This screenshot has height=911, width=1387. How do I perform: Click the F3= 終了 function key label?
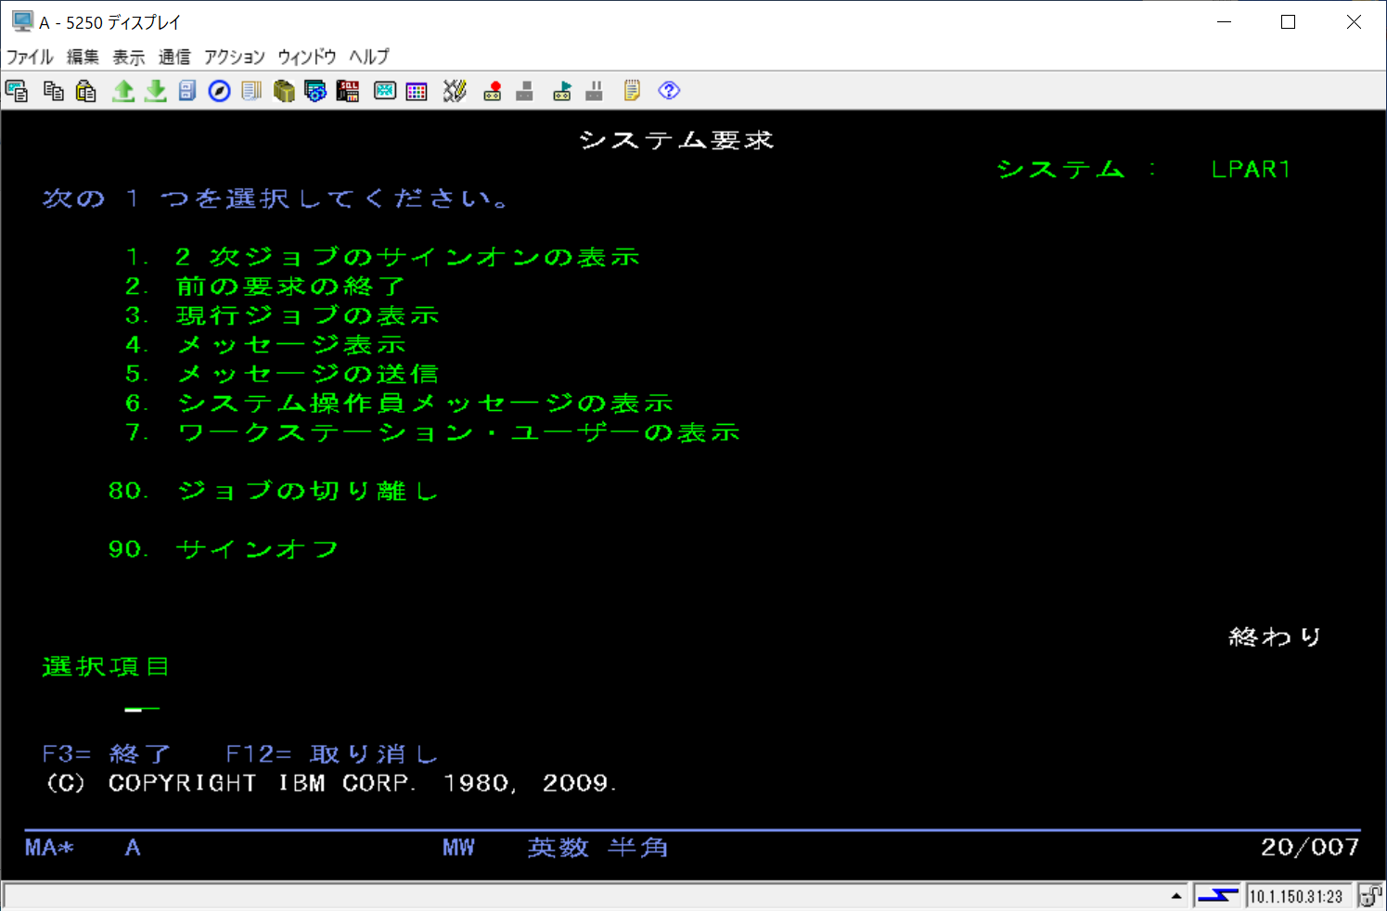(107, 754)
